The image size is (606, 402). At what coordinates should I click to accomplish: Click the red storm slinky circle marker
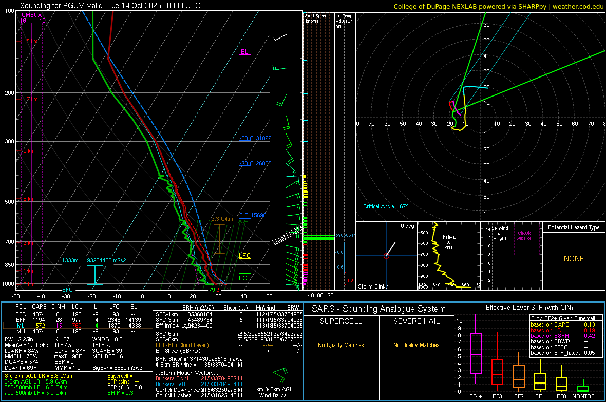[x=386, y=256]
